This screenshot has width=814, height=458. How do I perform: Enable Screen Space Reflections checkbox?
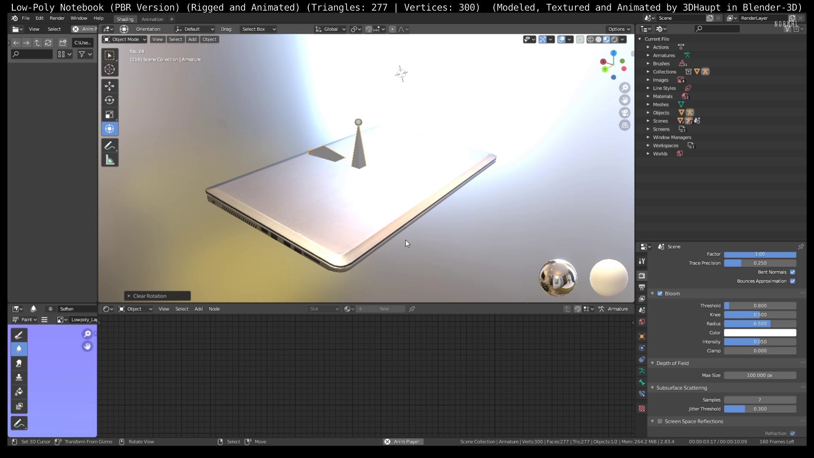click(x=660, y=421)
